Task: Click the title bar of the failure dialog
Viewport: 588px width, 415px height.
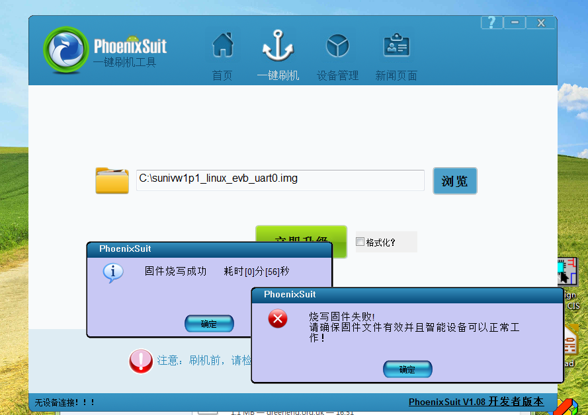Action: (407, 295)
